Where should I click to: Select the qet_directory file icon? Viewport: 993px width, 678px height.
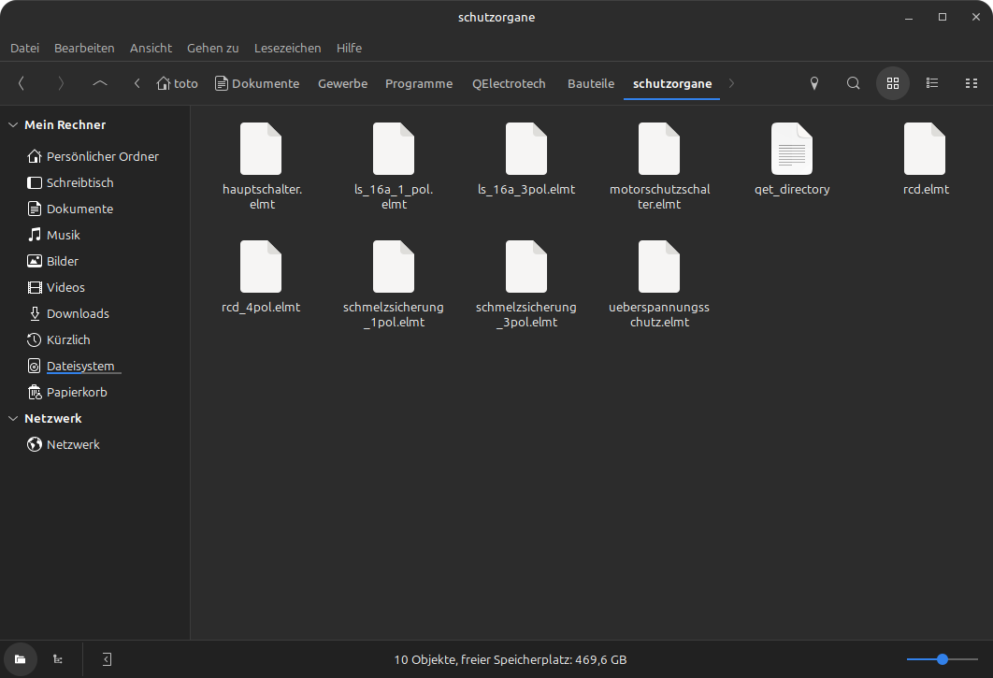[x=791, y=149]
